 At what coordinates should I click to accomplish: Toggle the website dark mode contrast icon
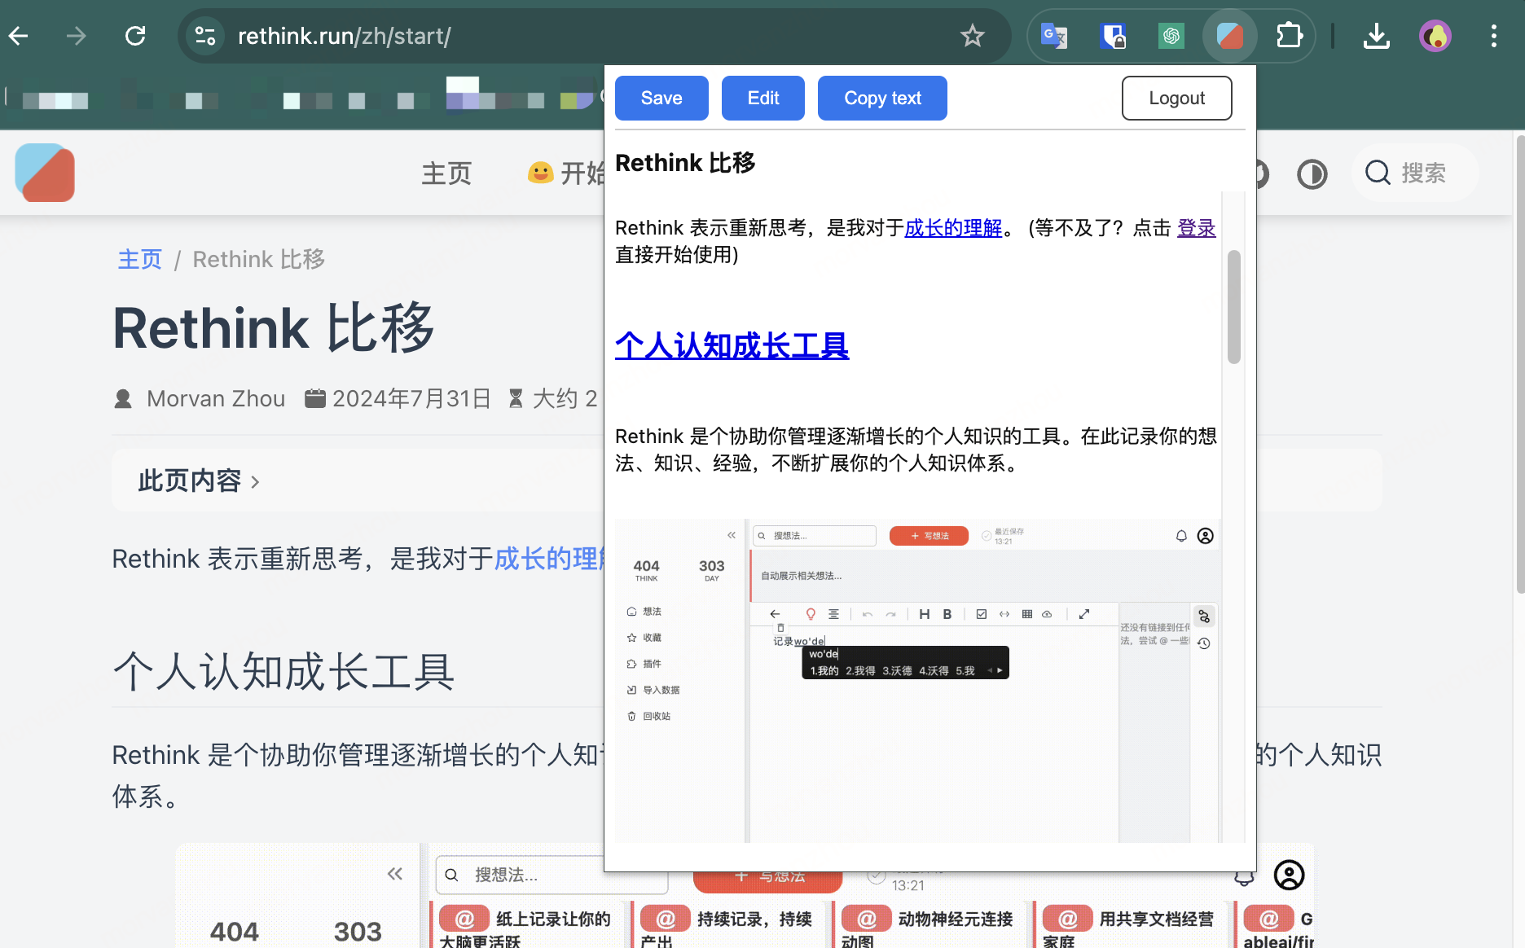pyautogui.click(x=1312, y=173)
